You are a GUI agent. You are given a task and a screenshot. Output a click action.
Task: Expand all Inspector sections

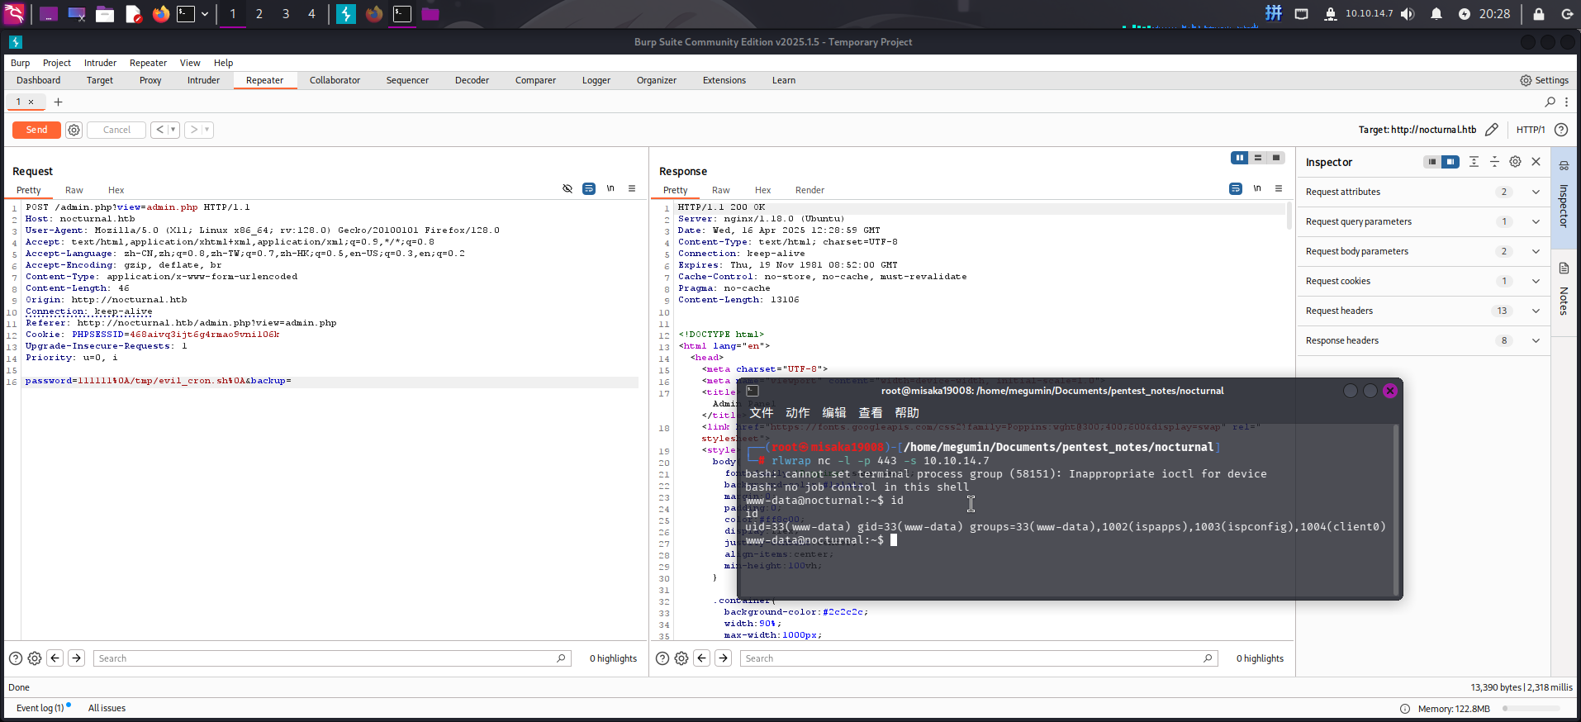click(x=1474, y=162)
